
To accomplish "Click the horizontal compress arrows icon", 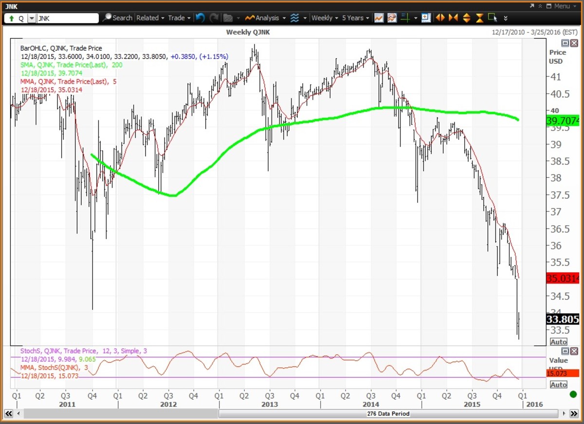I will coord(453,18).
